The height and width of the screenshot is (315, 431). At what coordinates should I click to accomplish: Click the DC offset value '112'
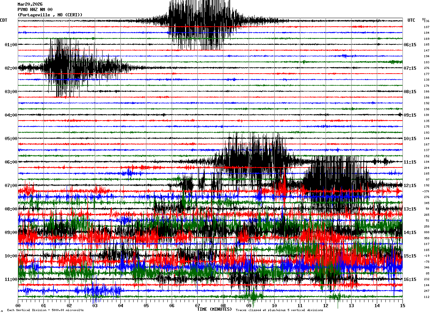427,297
